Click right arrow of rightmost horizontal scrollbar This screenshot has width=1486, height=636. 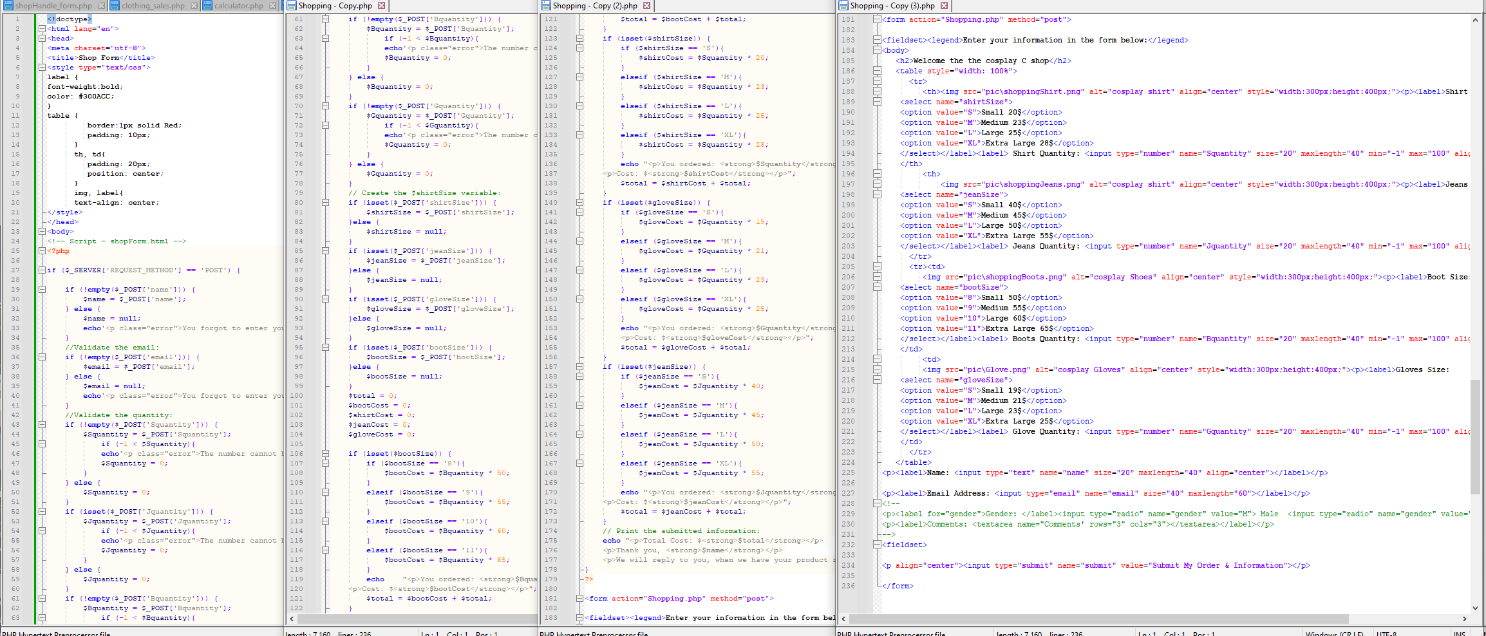pyautogui.click(x=1465, y=619)
